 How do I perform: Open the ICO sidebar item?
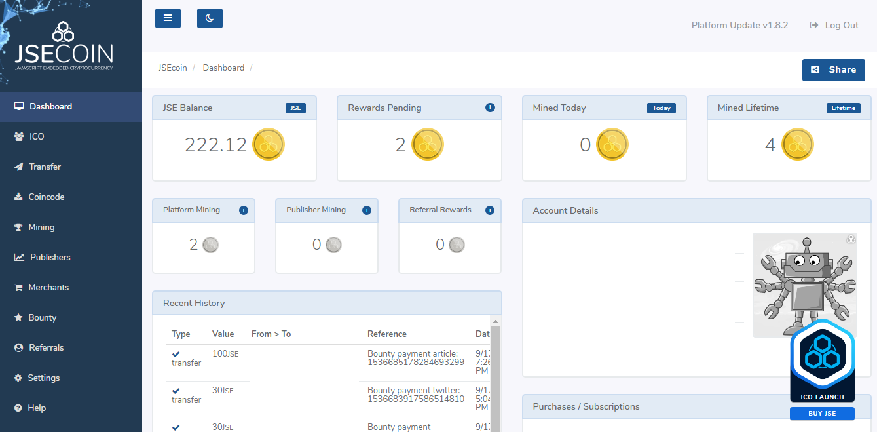71,137
